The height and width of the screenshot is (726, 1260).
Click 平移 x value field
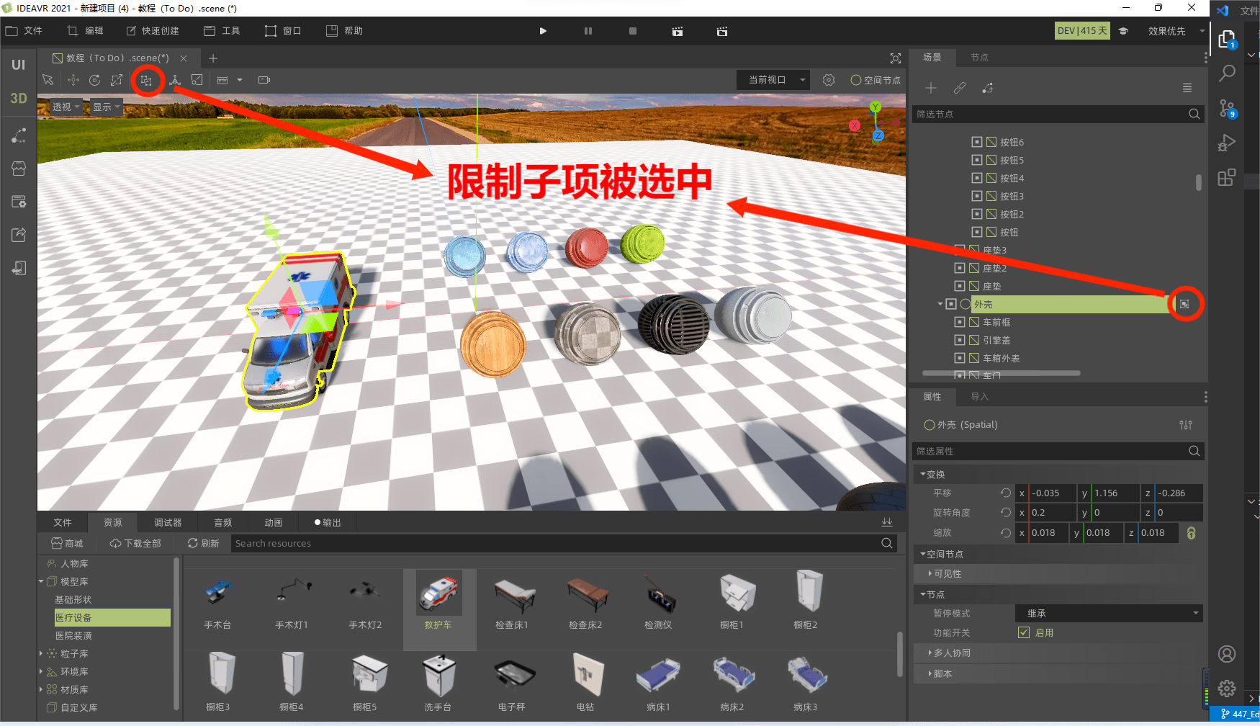[x=1052, y=493]
